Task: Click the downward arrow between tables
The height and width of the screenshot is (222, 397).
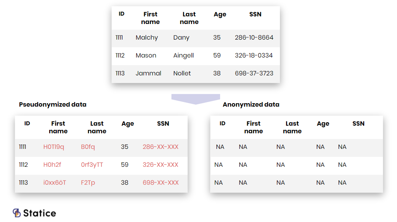Action: click(196, 99)
